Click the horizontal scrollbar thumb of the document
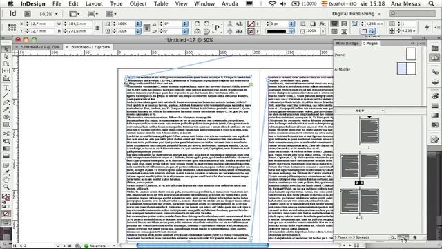Image resolution: width=442 pixels, height=249 pixels. click(x=202, y=246)
